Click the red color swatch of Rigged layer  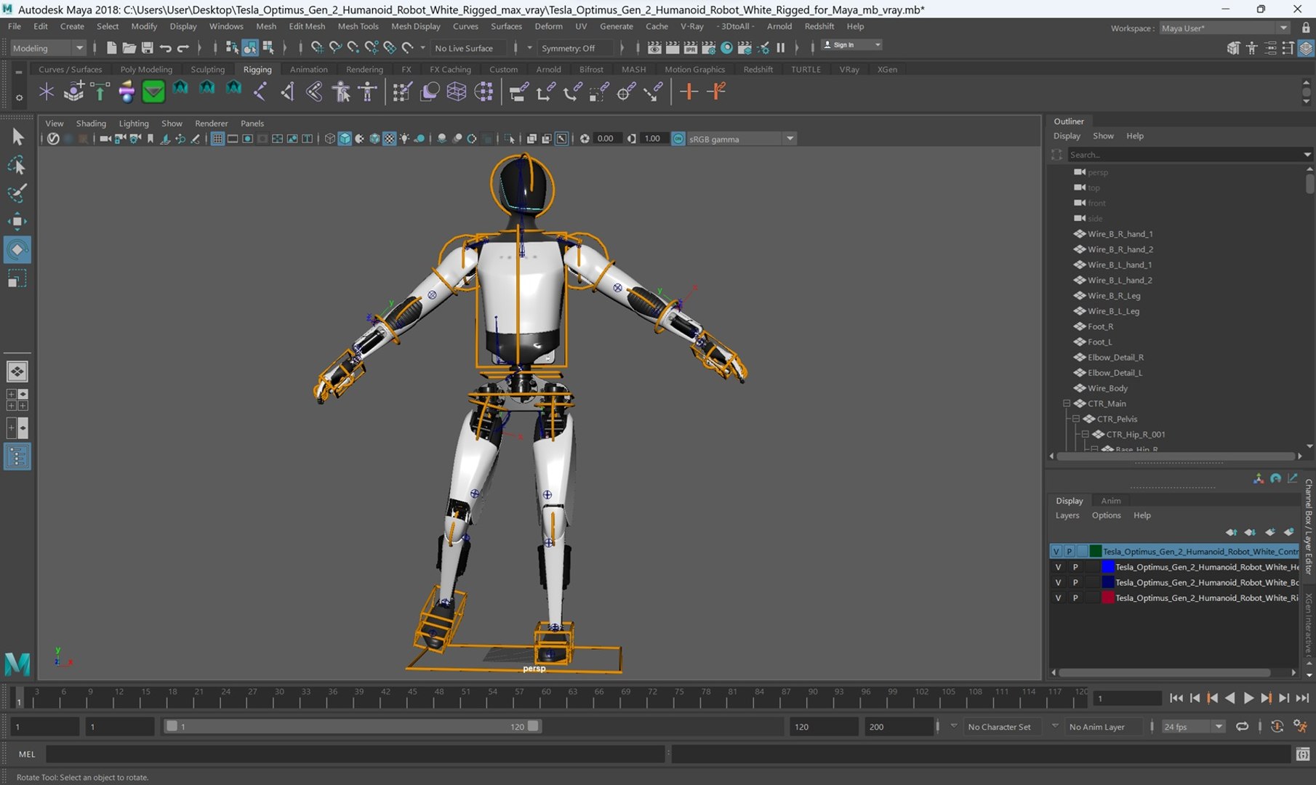click(1108, 597)
